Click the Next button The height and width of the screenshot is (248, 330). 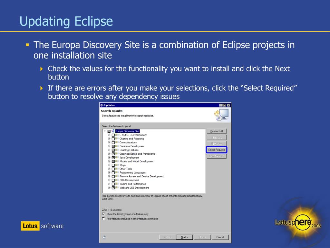pos(184,237)
